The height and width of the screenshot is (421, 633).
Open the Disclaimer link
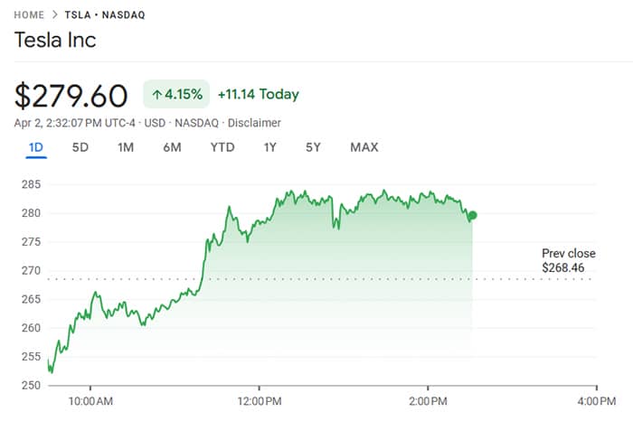[254, 123]
